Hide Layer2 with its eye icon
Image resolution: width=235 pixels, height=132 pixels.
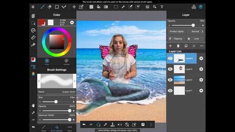(170, 80)
